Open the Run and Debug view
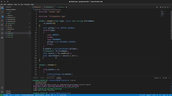This screenshot has height=96, width=172. 2,21
